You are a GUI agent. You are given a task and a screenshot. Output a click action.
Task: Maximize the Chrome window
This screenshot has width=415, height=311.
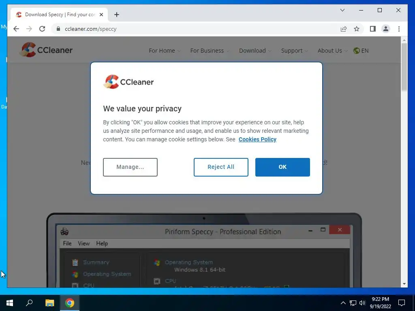tap(379, 10)
